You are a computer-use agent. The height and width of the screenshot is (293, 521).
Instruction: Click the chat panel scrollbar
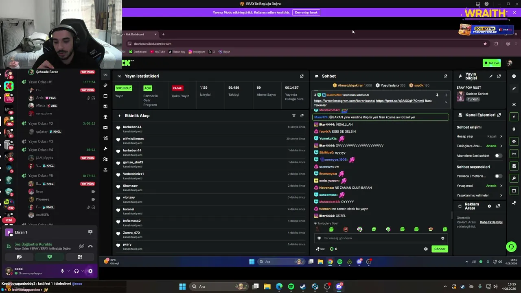451,215
